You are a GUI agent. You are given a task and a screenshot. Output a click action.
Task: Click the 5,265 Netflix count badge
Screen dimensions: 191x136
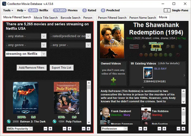click(x=33, y=10)
